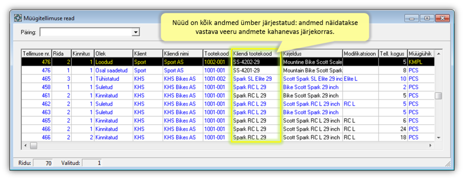Click the horizontal scrollbar thumb
The width and height of the screenshot is (464, 180).
[x=33, y=145]
